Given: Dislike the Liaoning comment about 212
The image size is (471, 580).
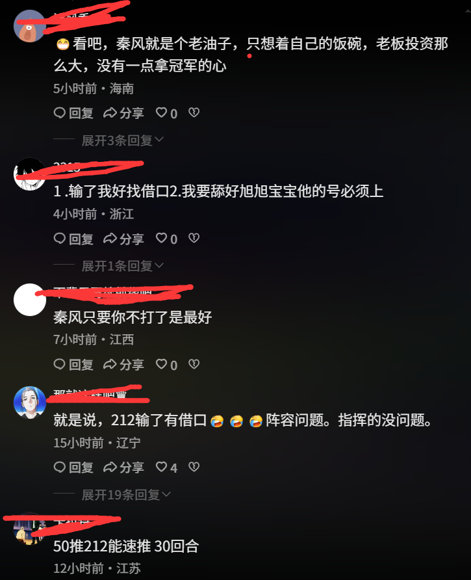Looking at the screenshot, I should pos(194,467).
